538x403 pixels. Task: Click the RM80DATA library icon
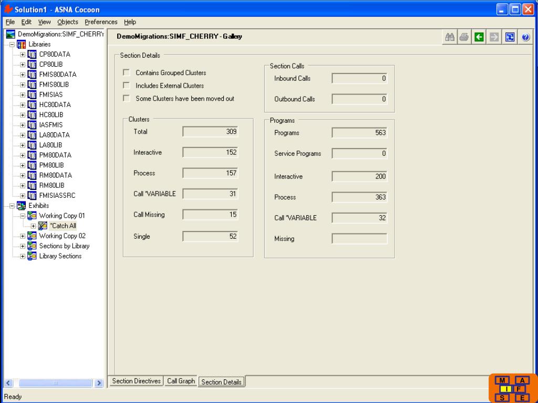[32, 175]
